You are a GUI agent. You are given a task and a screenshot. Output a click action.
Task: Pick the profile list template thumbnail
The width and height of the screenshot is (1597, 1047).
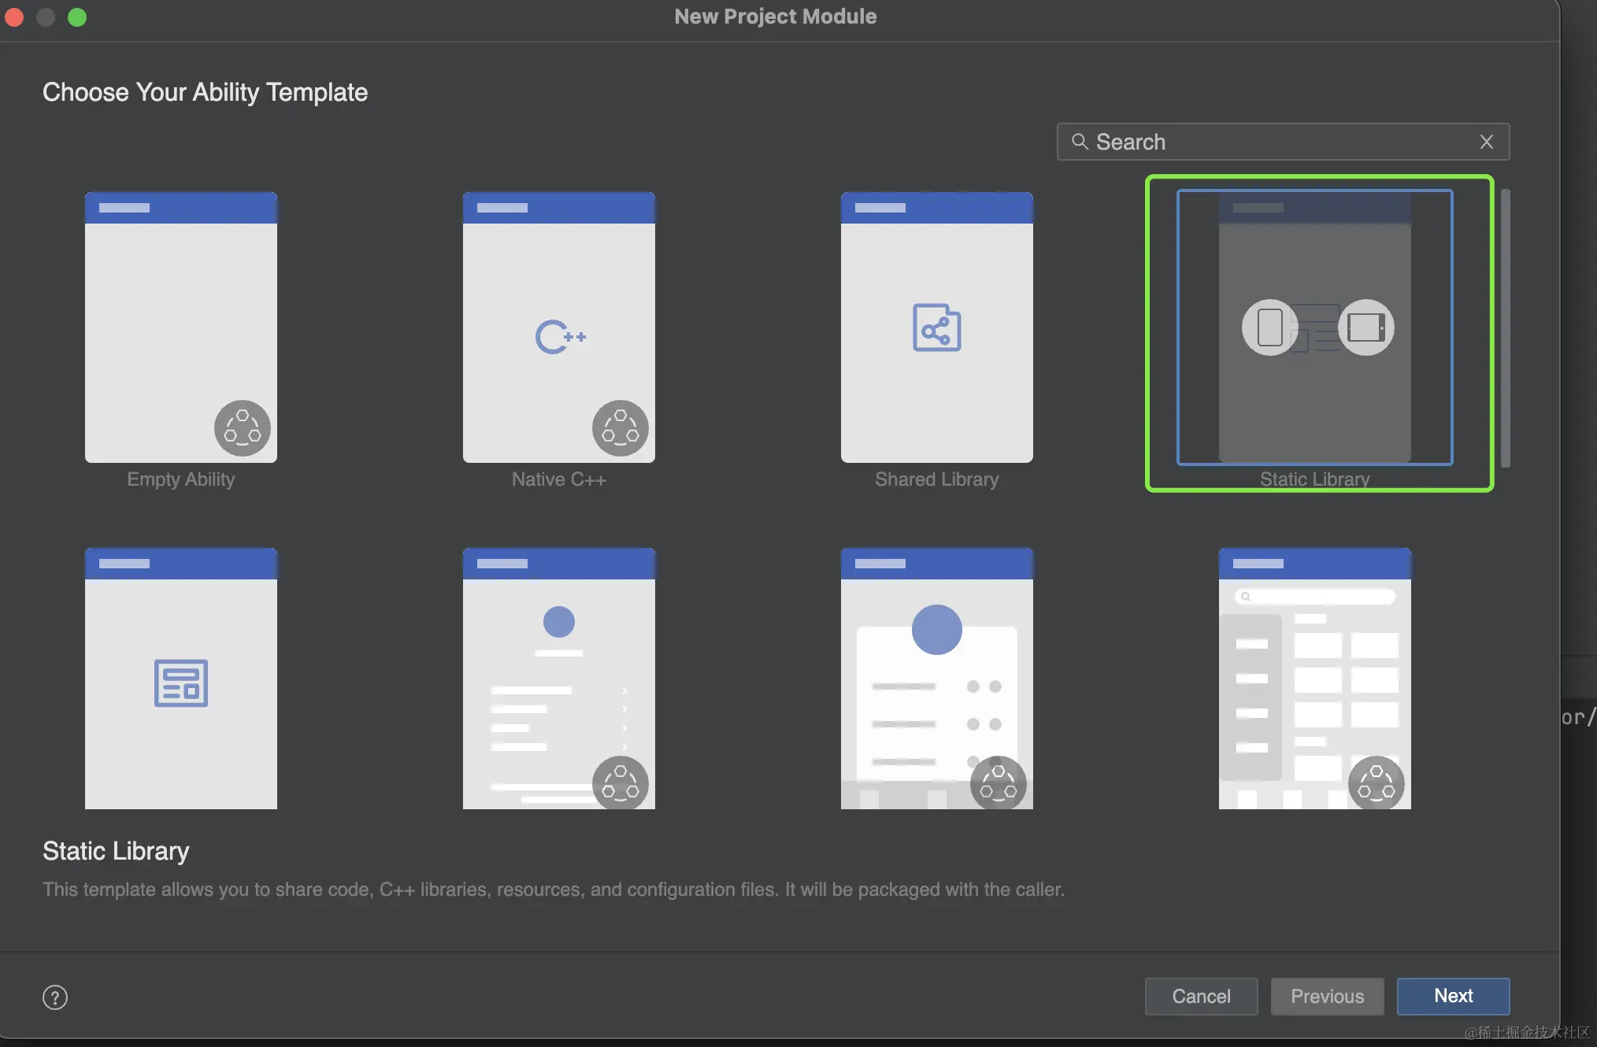pyautogui.click(x=558, y=678)
